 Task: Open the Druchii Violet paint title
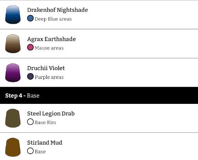46,68
